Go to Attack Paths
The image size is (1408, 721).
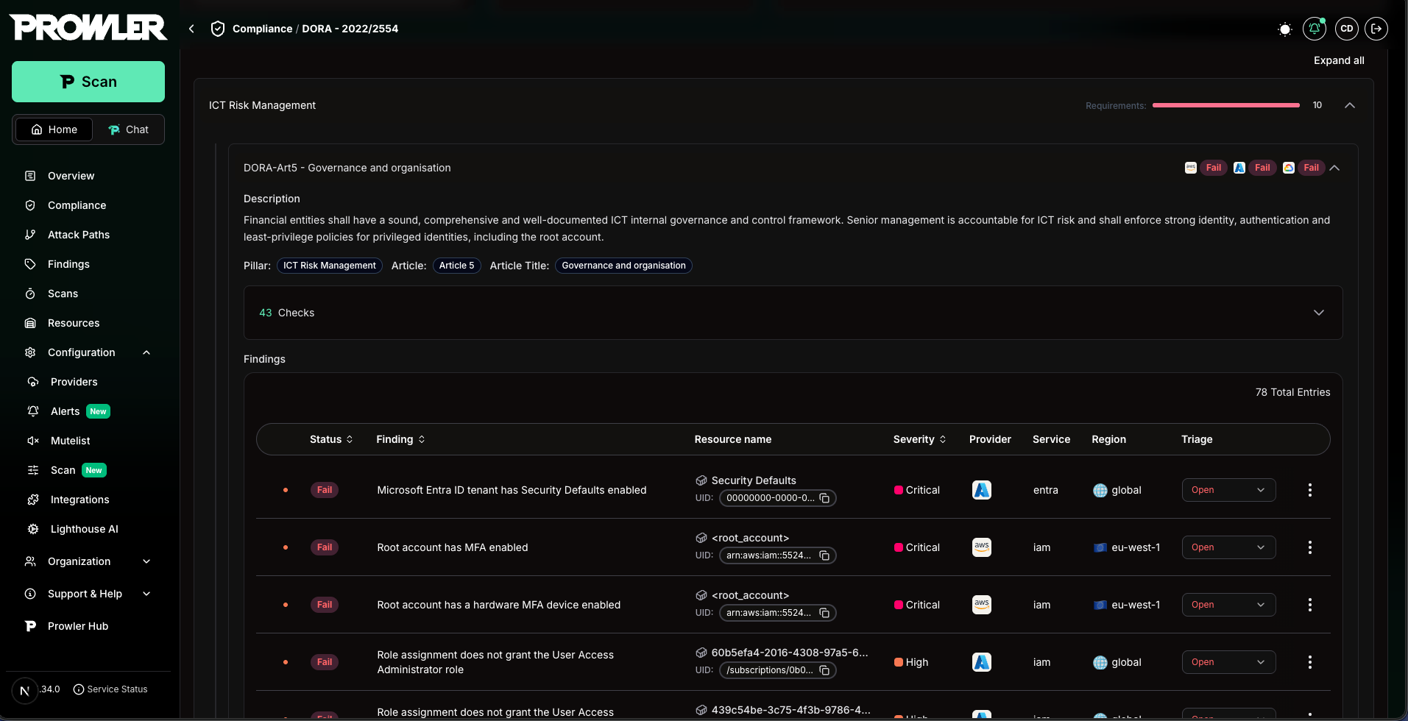(x=78, y=235)
